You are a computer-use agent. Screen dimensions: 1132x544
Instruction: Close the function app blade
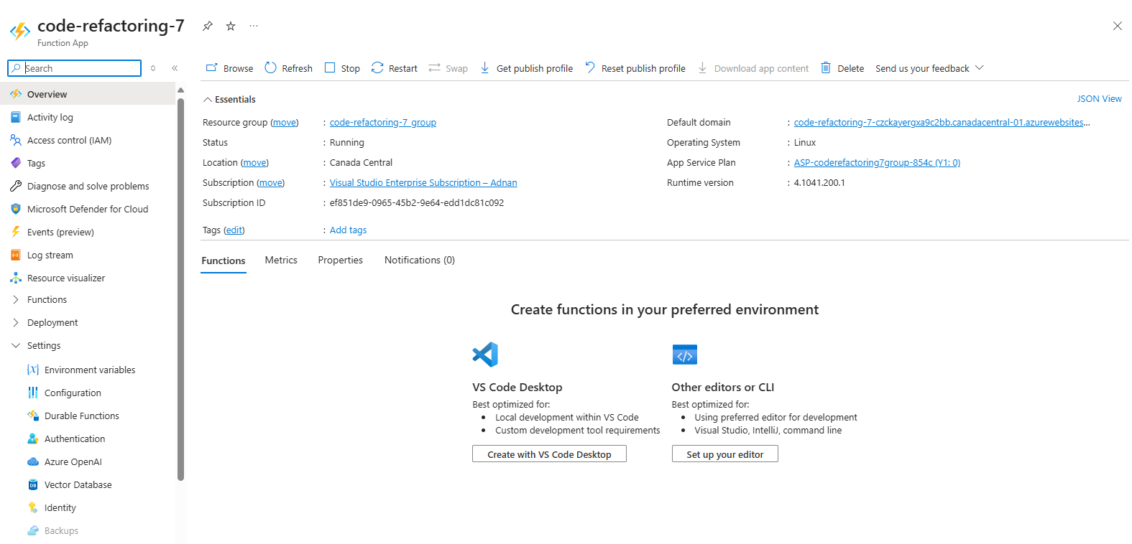(1117, 26)
